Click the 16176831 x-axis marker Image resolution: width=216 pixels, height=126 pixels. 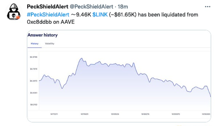pyautogui.click(x=84, y=114)
